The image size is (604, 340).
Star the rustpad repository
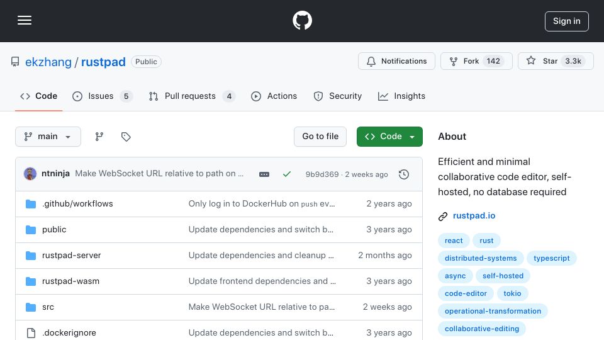pos(556,61)
